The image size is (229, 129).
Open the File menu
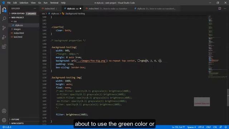(9, 3)
